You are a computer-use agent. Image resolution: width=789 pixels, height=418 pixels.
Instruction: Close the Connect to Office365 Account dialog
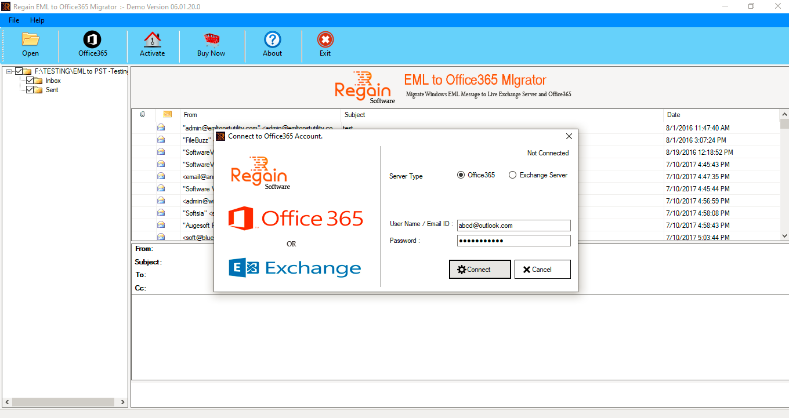coord(569,136)
